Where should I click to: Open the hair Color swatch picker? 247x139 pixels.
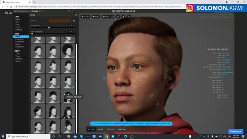pos(59,20)
